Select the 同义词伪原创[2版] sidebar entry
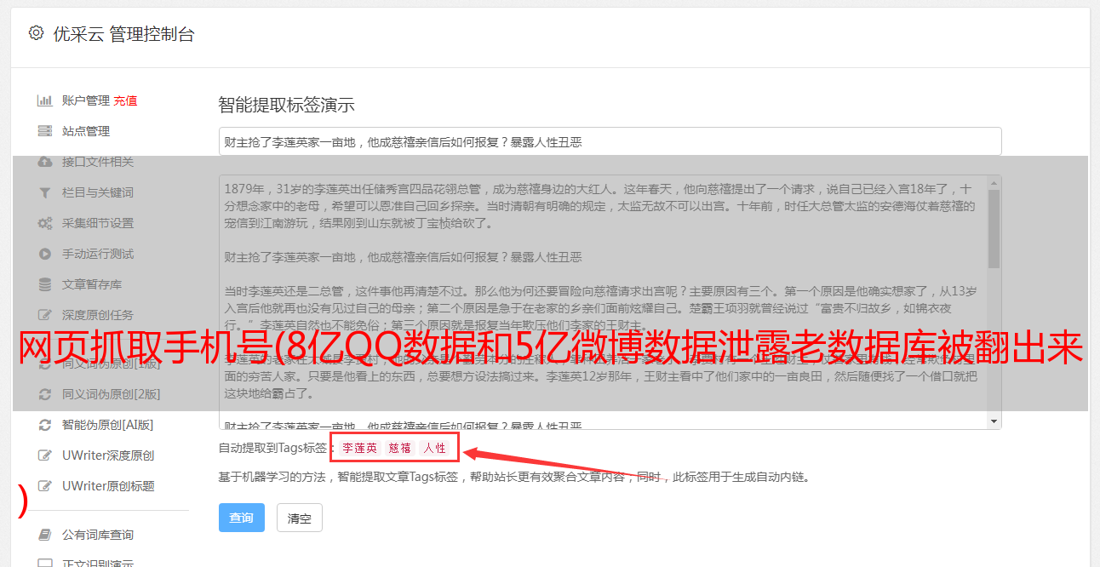 [x=99, y=394]
